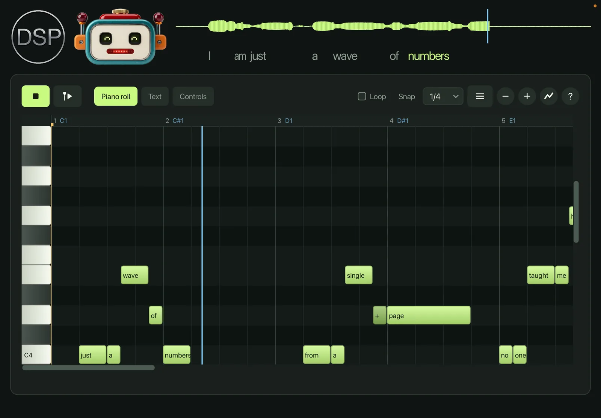Select the 'page' note block
The image size is (601, 418).
coord(429,315)
